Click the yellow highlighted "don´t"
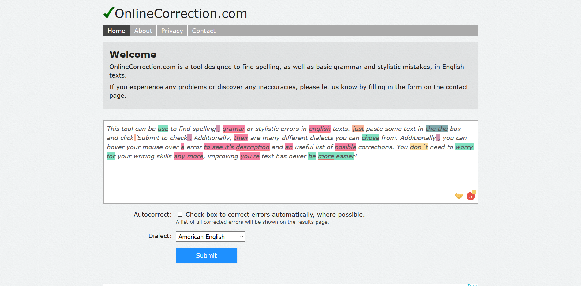 419,147
